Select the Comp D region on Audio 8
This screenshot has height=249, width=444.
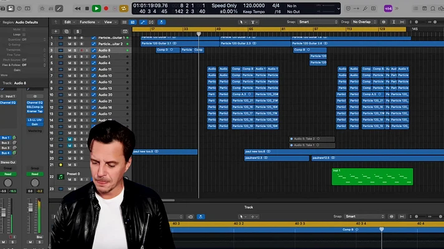point(168,50)
